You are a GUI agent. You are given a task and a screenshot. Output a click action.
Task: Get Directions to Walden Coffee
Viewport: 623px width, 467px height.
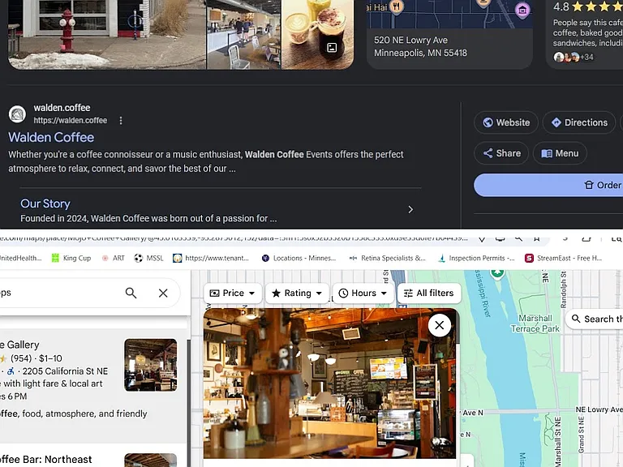click(579, 122)
